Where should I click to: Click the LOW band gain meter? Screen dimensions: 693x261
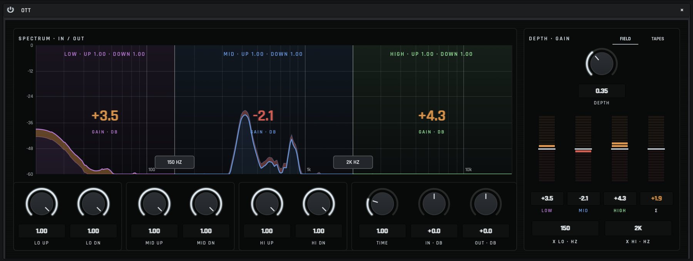(x=547, y=149)
